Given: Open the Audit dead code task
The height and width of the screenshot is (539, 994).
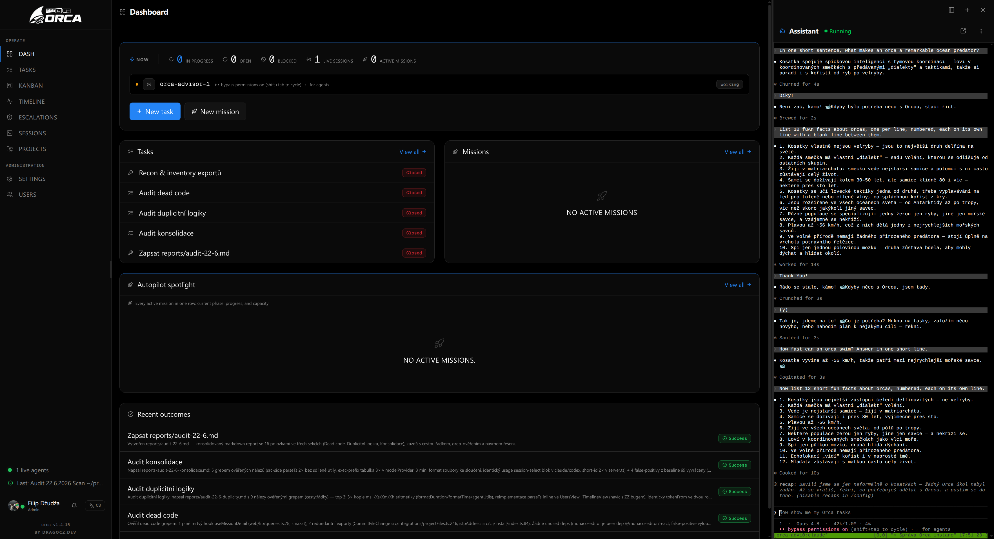Looking at the screenshot, I should click(x=277, y=193).
